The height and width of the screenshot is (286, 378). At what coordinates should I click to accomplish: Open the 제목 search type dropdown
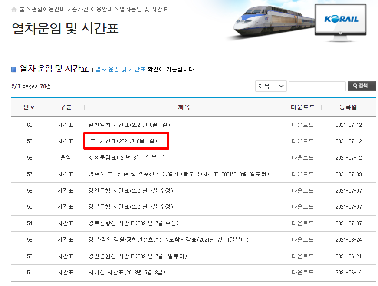coord(271,86)
